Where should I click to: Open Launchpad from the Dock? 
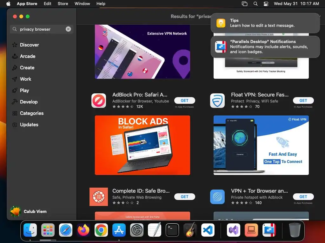[48, 230]
